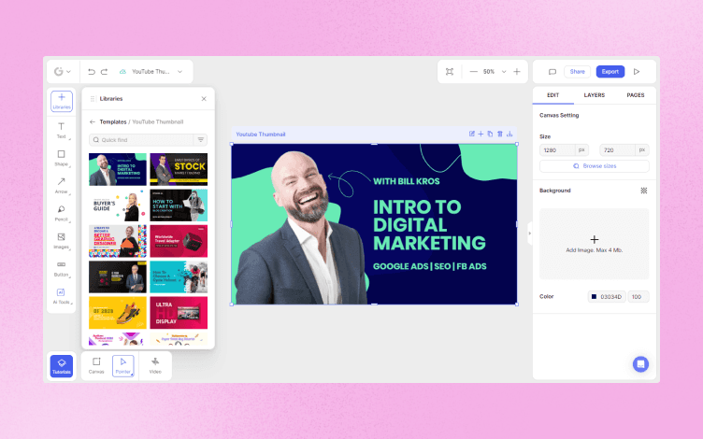Image resolution: width=703 pixels, height=439 pixels.
Task: Close the Libraries panel
Action: [x=204, y=99]
